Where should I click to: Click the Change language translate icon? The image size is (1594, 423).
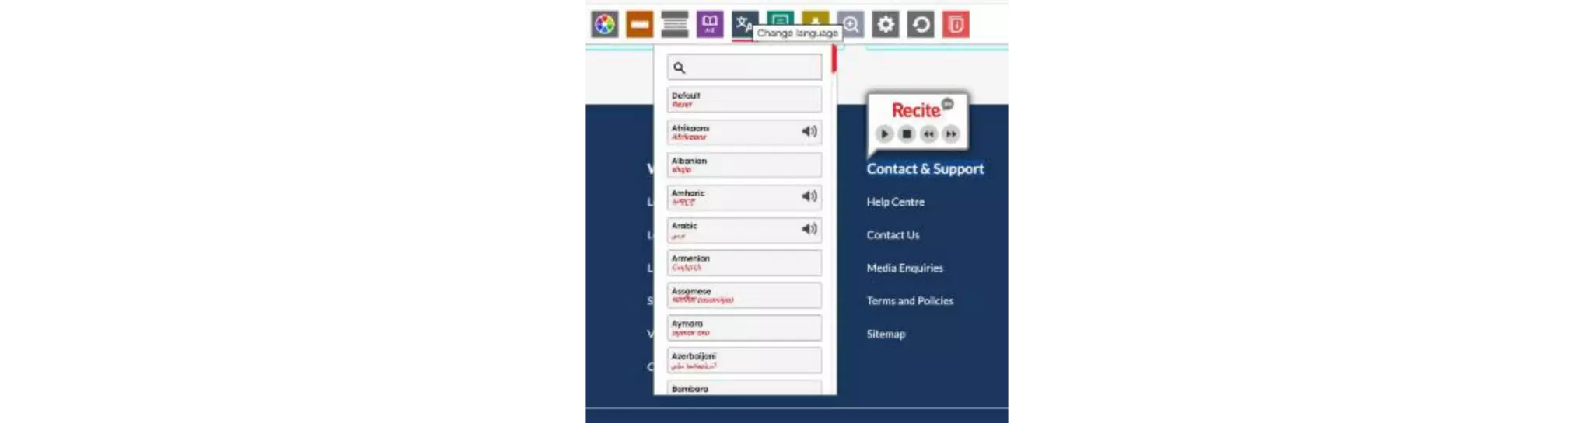[x=743, y=24]
